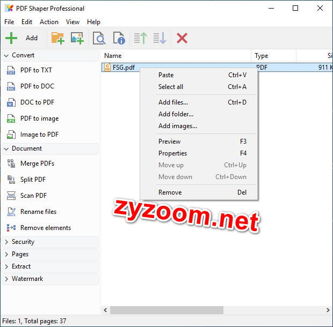Click the PDF to DOC icon
The image size is (333, 327).
11,86
